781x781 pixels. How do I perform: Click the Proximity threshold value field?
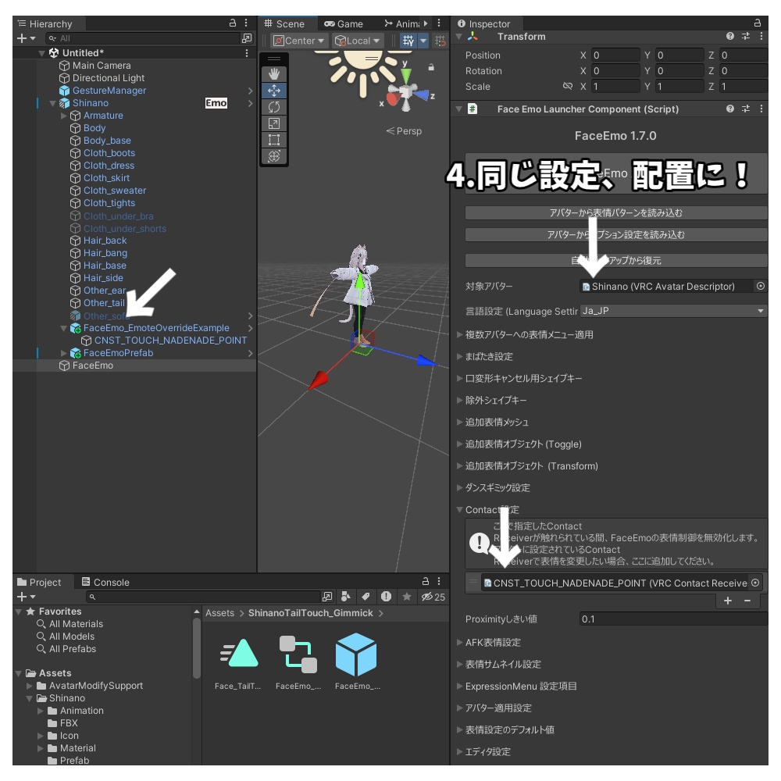pos(673,619)
